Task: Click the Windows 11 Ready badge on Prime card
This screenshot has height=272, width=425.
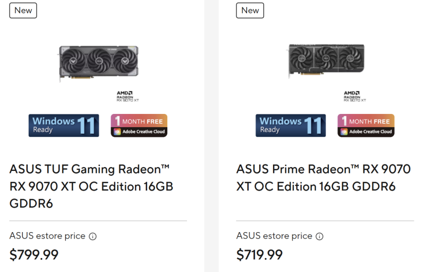Action: click(x=290, y=126)
